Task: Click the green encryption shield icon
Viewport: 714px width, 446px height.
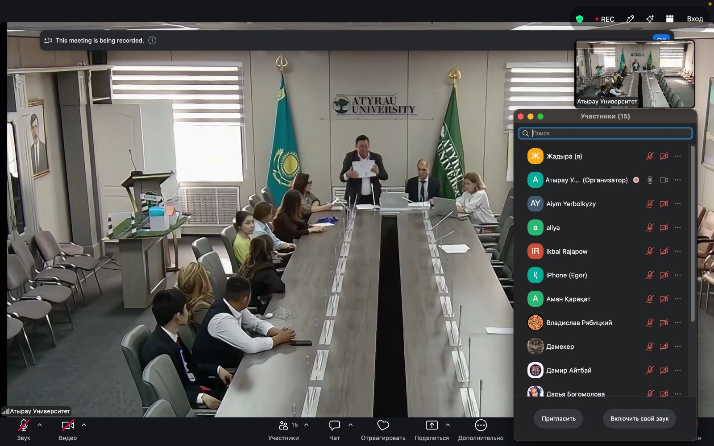Action: [580, 19]
